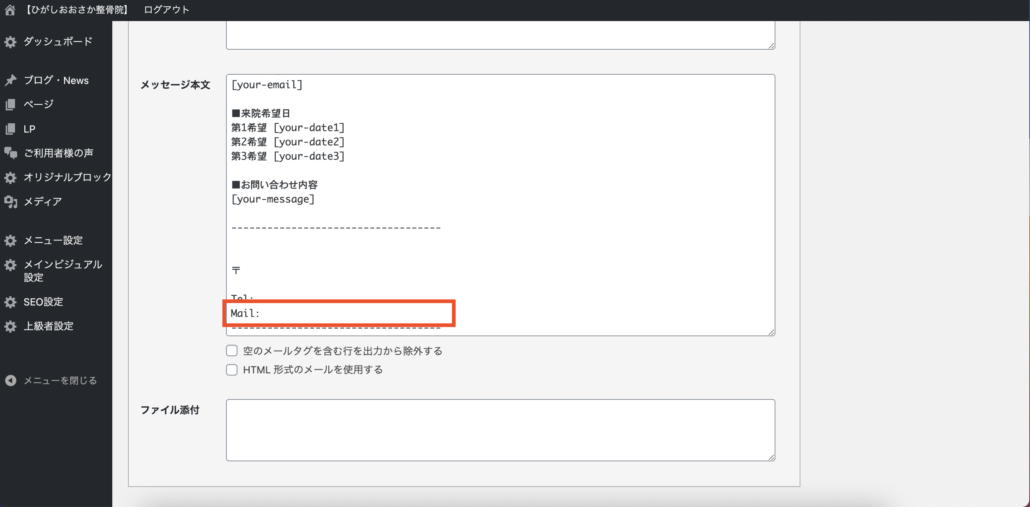Image resolution: width=1030 pixels, height=507 pixels.
Task: Open オリジナルブロック menu item
Action: click(x=67, y=177)
